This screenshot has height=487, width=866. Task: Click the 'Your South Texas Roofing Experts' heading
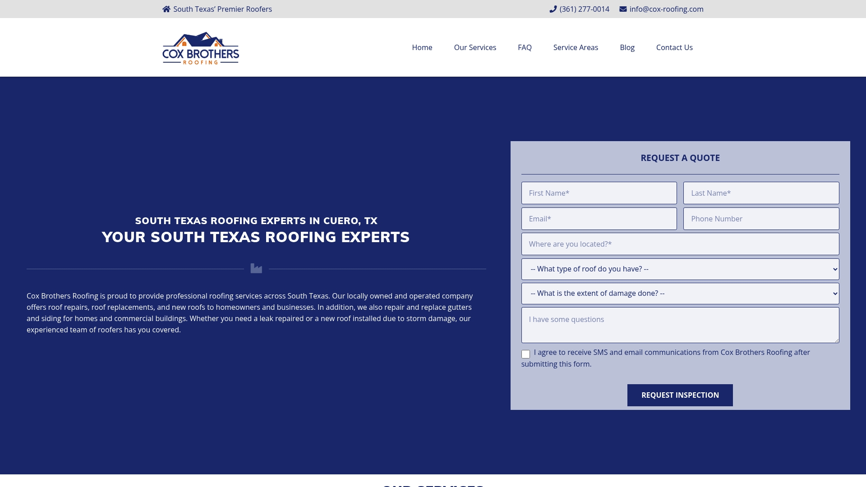pyautogui.click(x=256, y=237)
